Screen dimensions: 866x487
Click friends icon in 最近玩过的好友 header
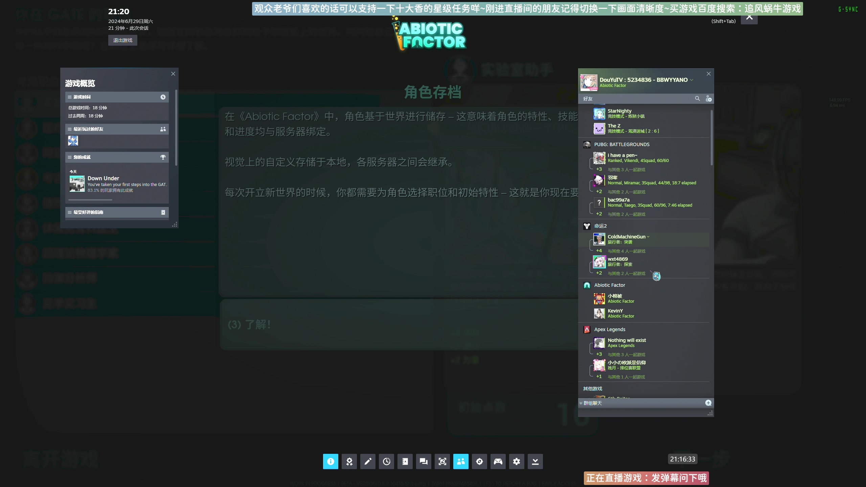(163, 129)
